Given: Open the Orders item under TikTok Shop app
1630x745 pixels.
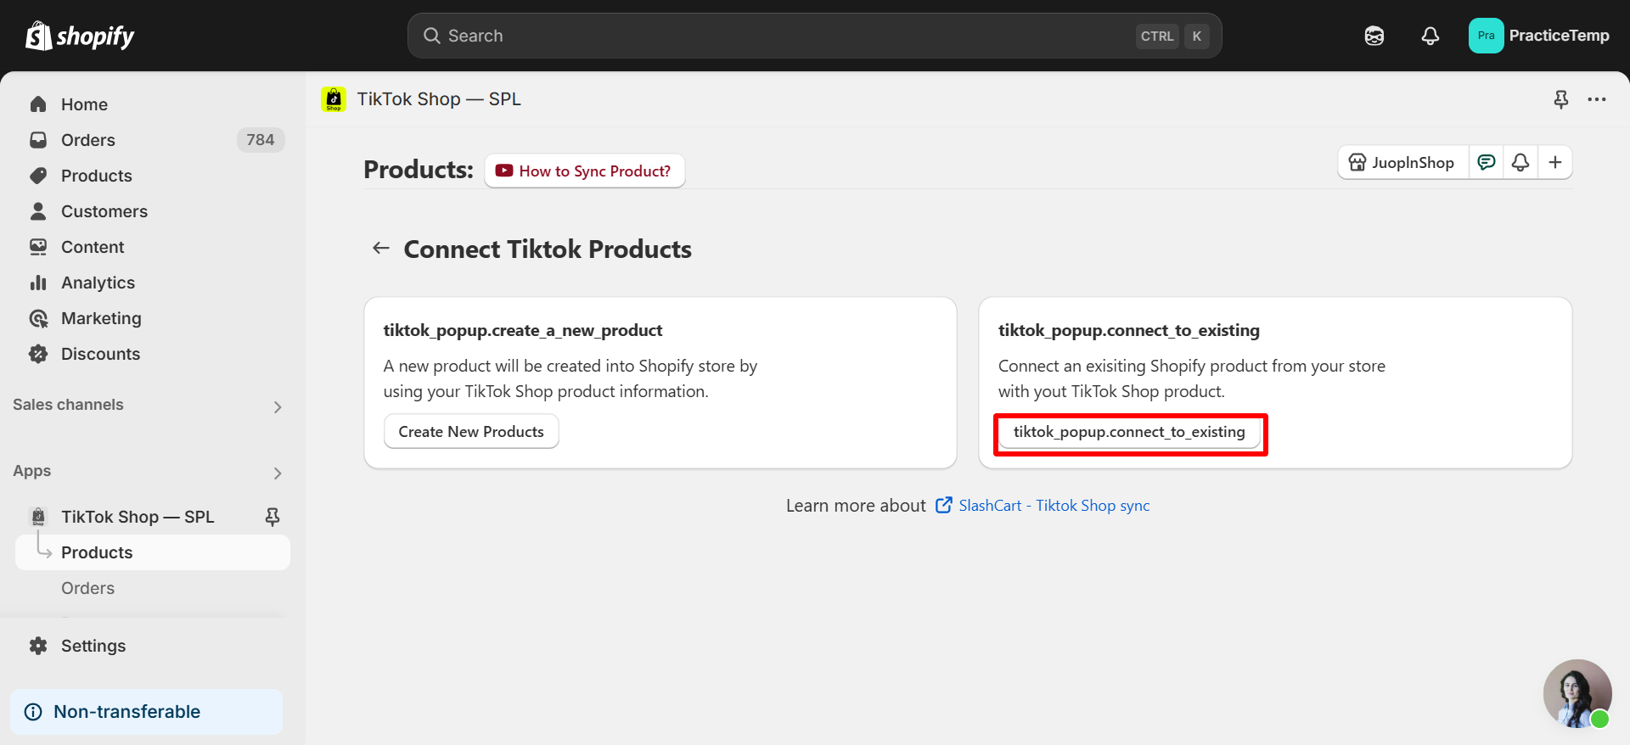Looking at the screenshot, I should pos(87,588).
